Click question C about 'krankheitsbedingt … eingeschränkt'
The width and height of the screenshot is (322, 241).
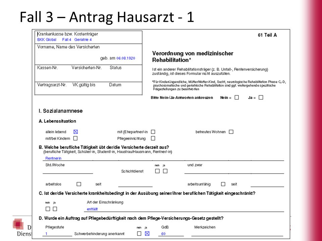tap(147, 193)
